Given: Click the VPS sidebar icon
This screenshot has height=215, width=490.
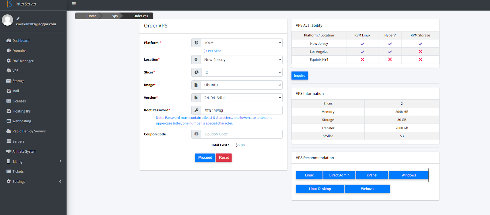Looking at the screenshot, I should pos(9,71).
